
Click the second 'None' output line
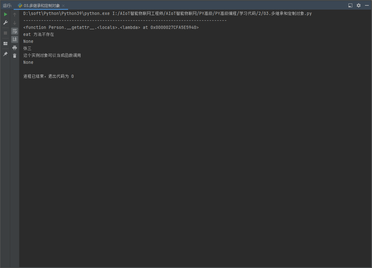click(x=28, y=63)
